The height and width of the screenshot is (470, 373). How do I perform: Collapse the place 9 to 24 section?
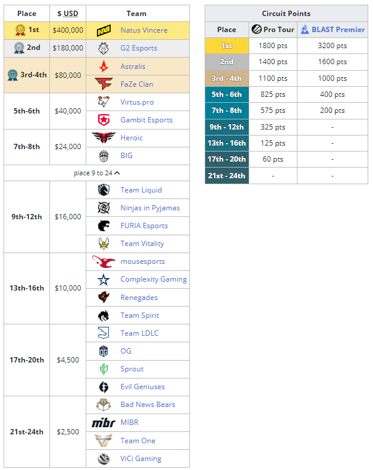97,173
